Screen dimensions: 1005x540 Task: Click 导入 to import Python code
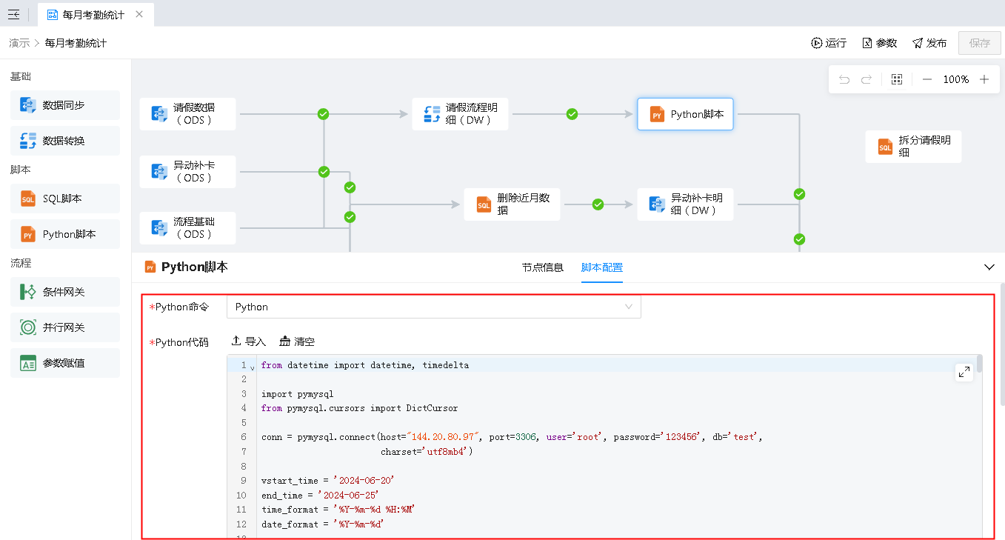[x=248, y=341]
